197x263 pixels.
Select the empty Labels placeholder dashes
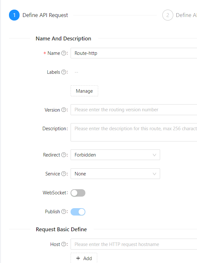tap(76, 72)
